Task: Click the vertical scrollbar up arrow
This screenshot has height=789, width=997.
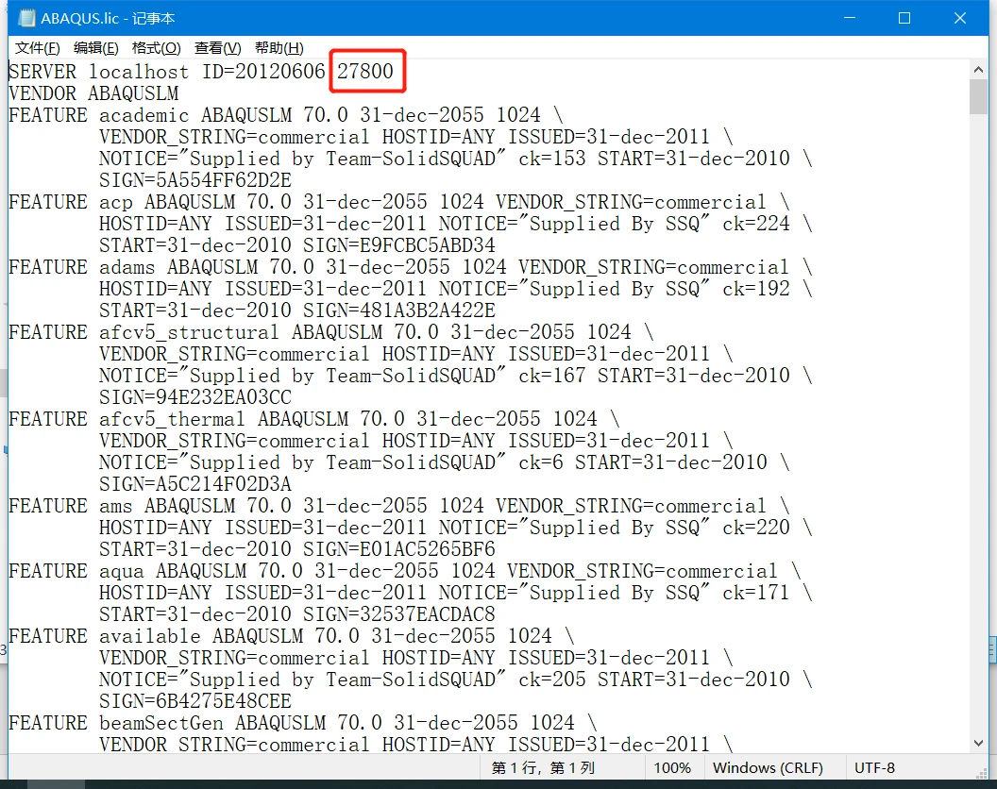Action: click(978, 70)
